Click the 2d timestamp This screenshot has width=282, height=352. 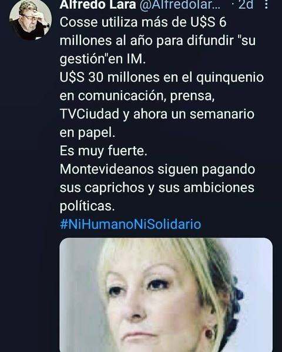(246, 5)
